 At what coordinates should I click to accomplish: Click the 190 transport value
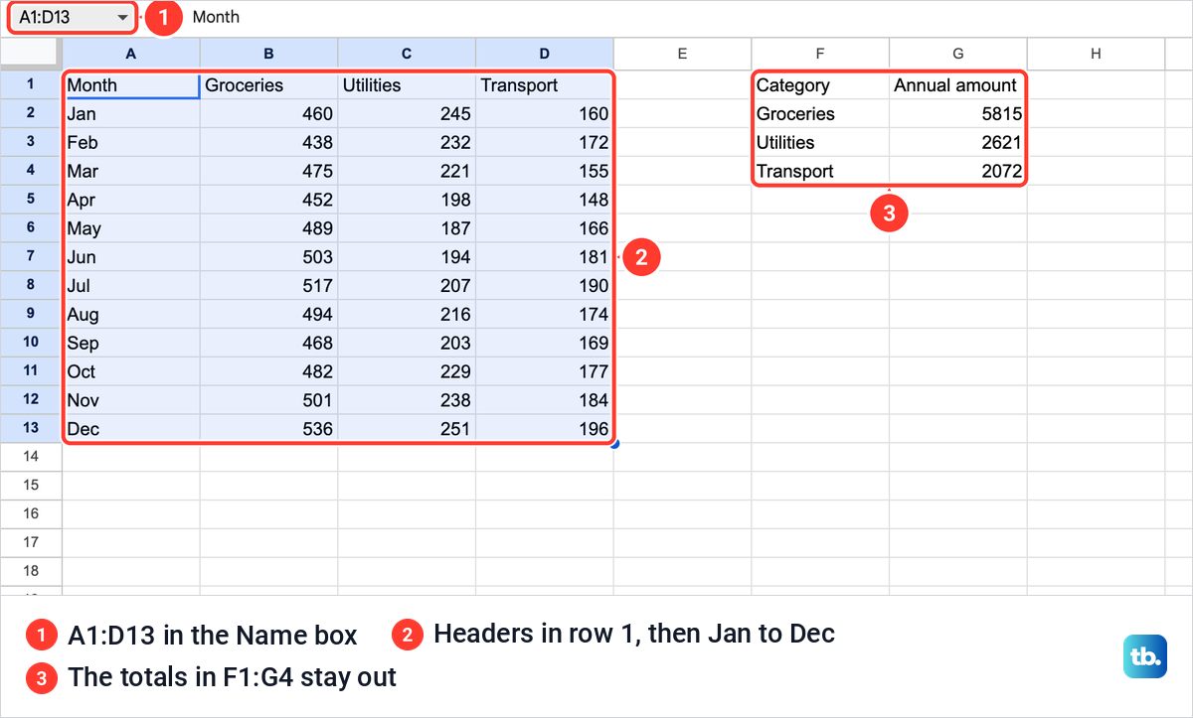(x=545, y=286)
